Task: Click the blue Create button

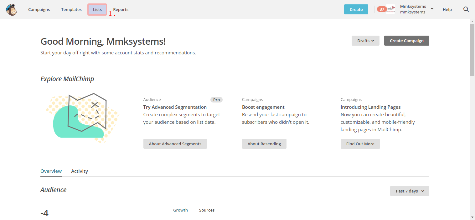Action: (356, 9)
